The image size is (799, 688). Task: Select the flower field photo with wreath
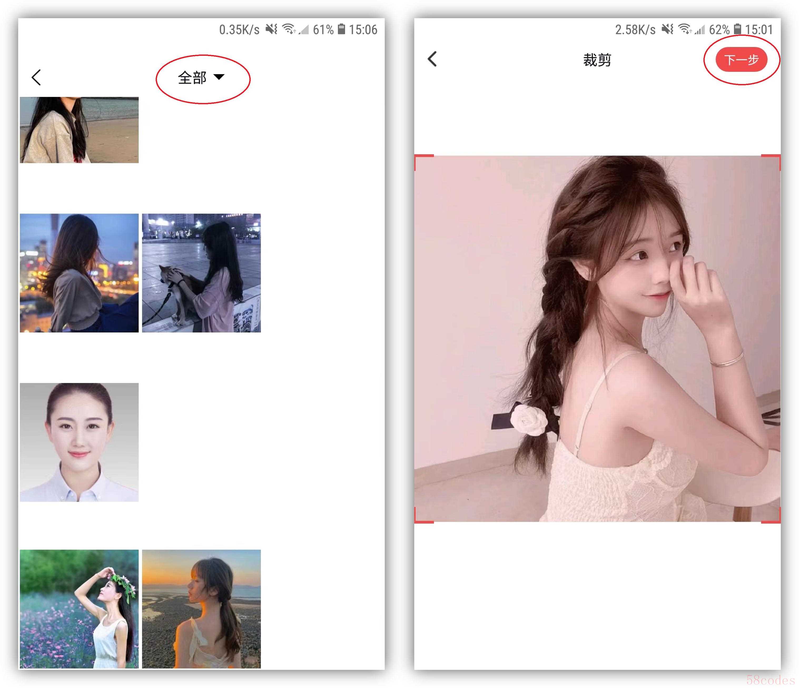(79, 608)
